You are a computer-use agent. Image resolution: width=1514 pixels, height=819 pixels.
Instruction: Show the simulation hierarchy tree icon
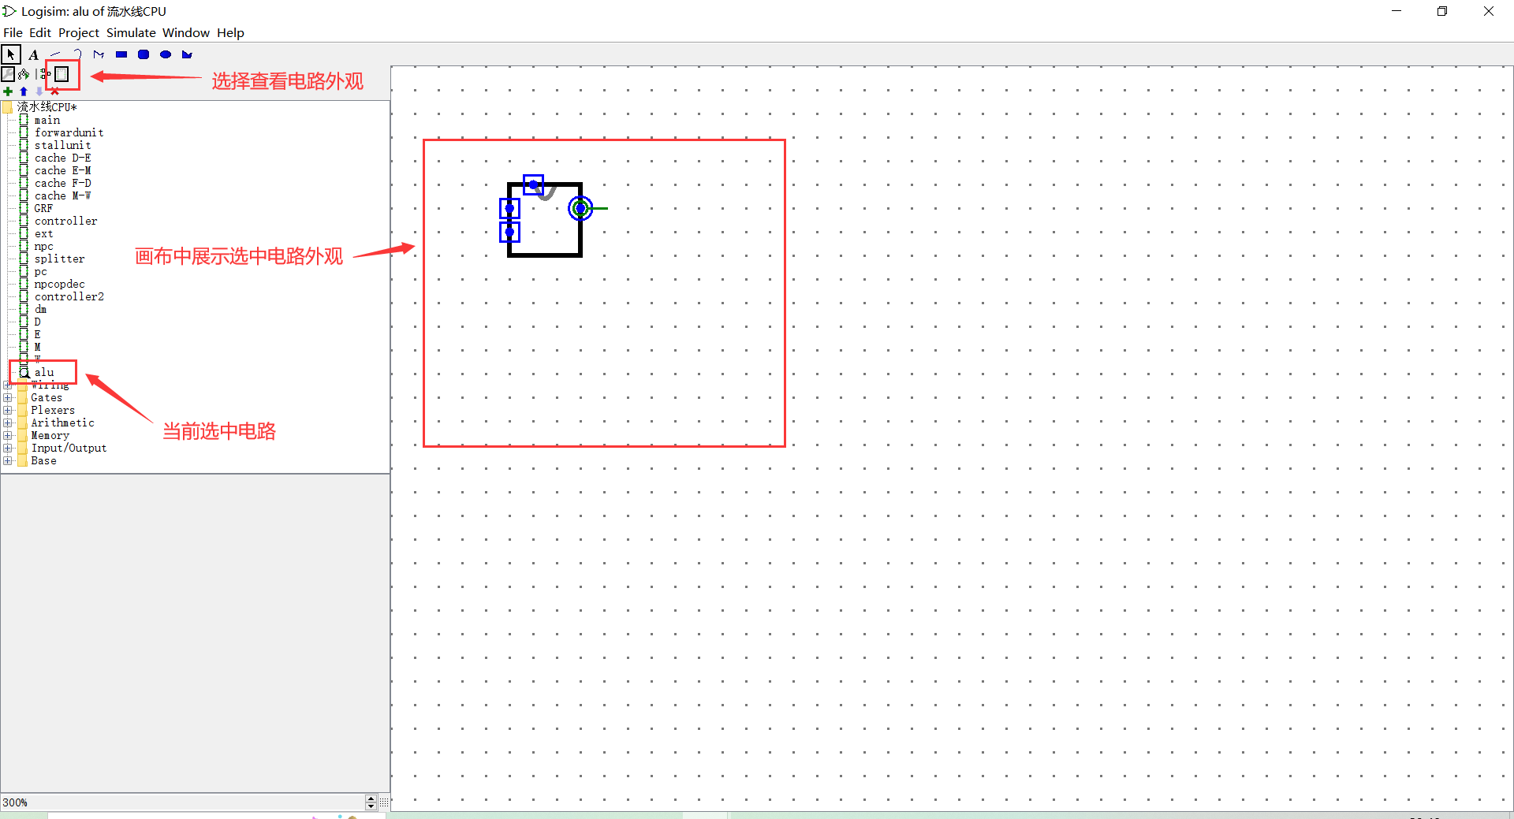point(24,74)
